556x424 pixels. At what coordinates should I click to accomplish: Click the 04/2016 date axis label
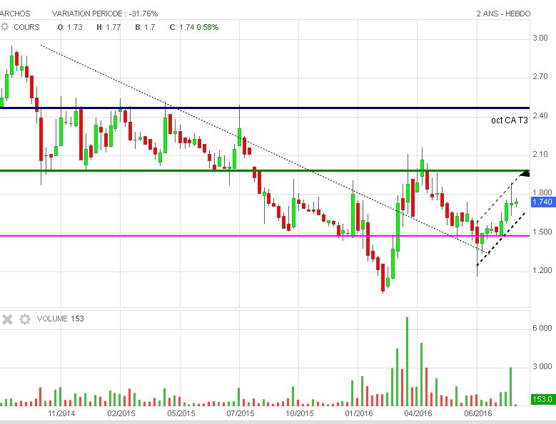418,413
